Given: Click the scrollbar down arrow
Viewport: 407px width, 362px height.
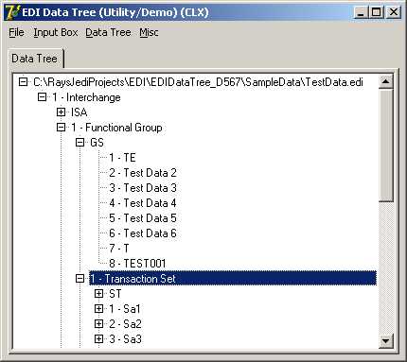Looking at the screenshot, I should click(386, 340).
